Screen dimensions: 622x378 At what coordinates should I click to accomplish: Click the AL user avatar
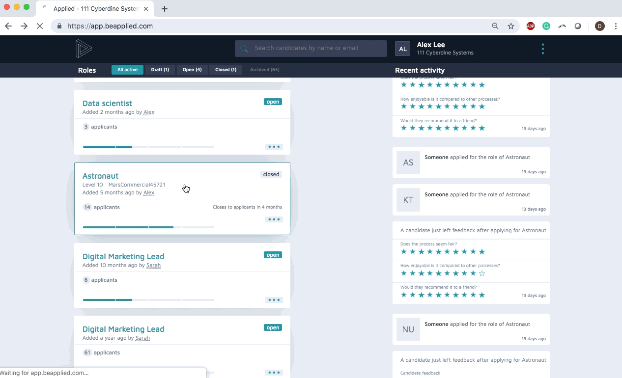[402, 49]
